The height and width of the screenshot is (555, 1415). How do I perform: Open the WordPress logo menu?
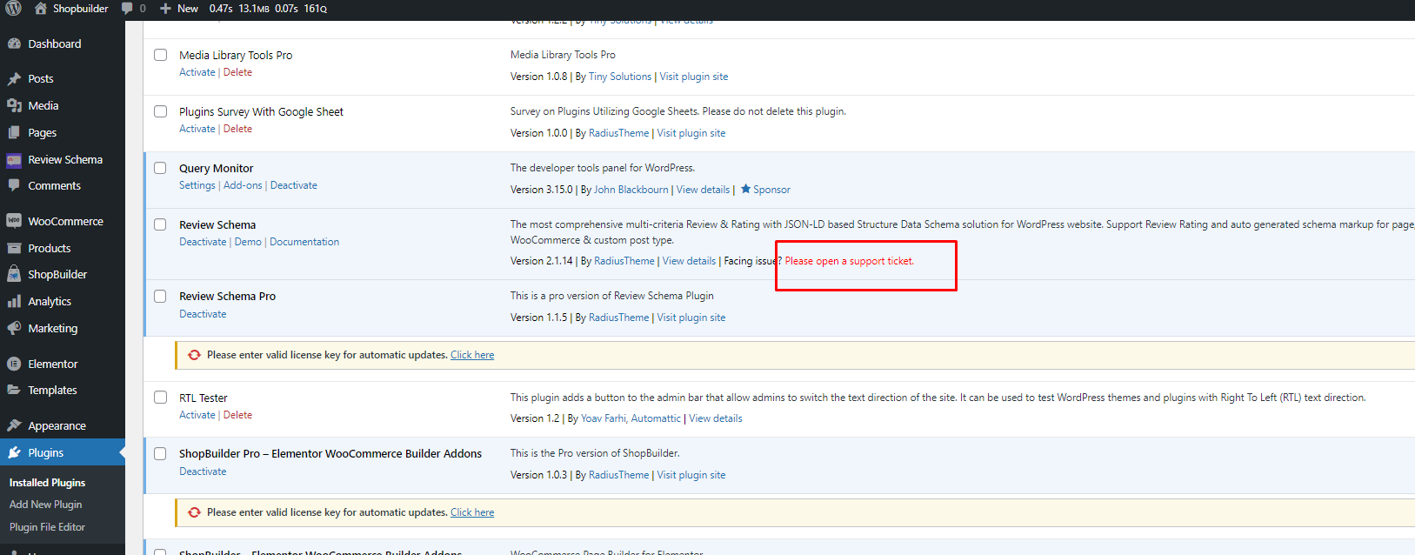click(x=14, y=9)
